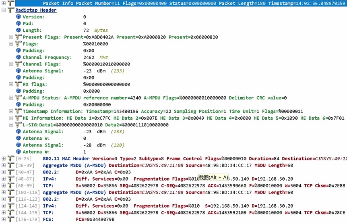Click the cube icon beside Length 72 Bytes
This screenshot has height=224, width=347.
click(x=18, y=31)
